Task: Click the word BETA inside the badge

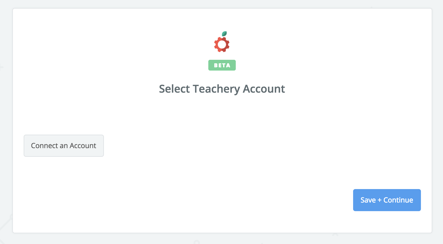Action: [222, 65]
